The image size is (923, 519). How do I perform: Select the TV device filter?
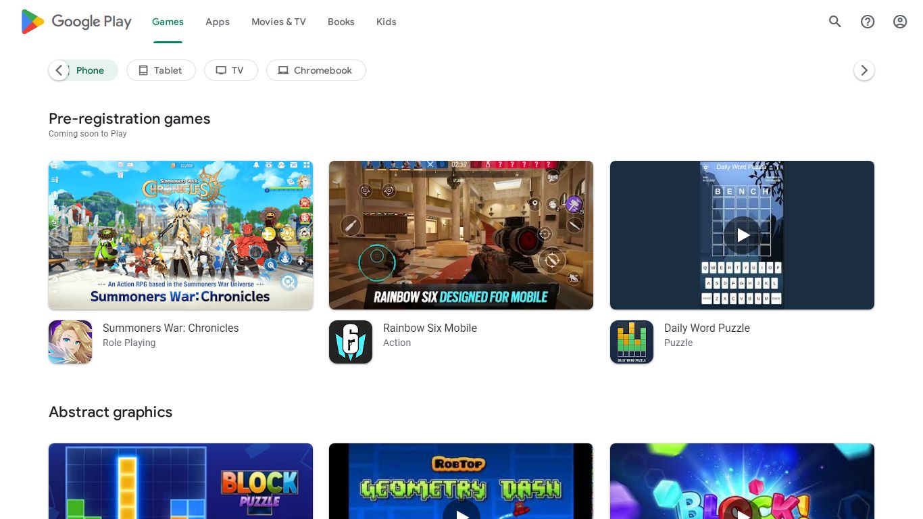(x=231, y=70)
